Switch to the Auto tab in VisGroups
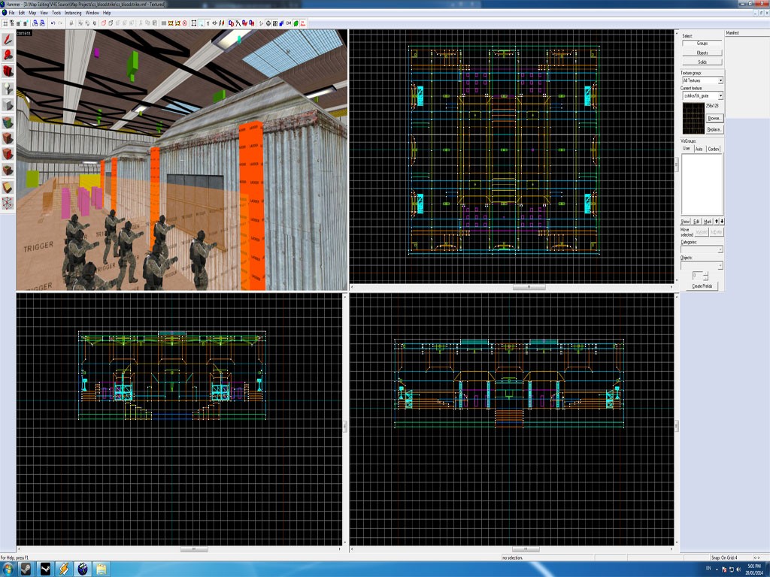This screenshot has height=577, width=770. coord(700,147)
